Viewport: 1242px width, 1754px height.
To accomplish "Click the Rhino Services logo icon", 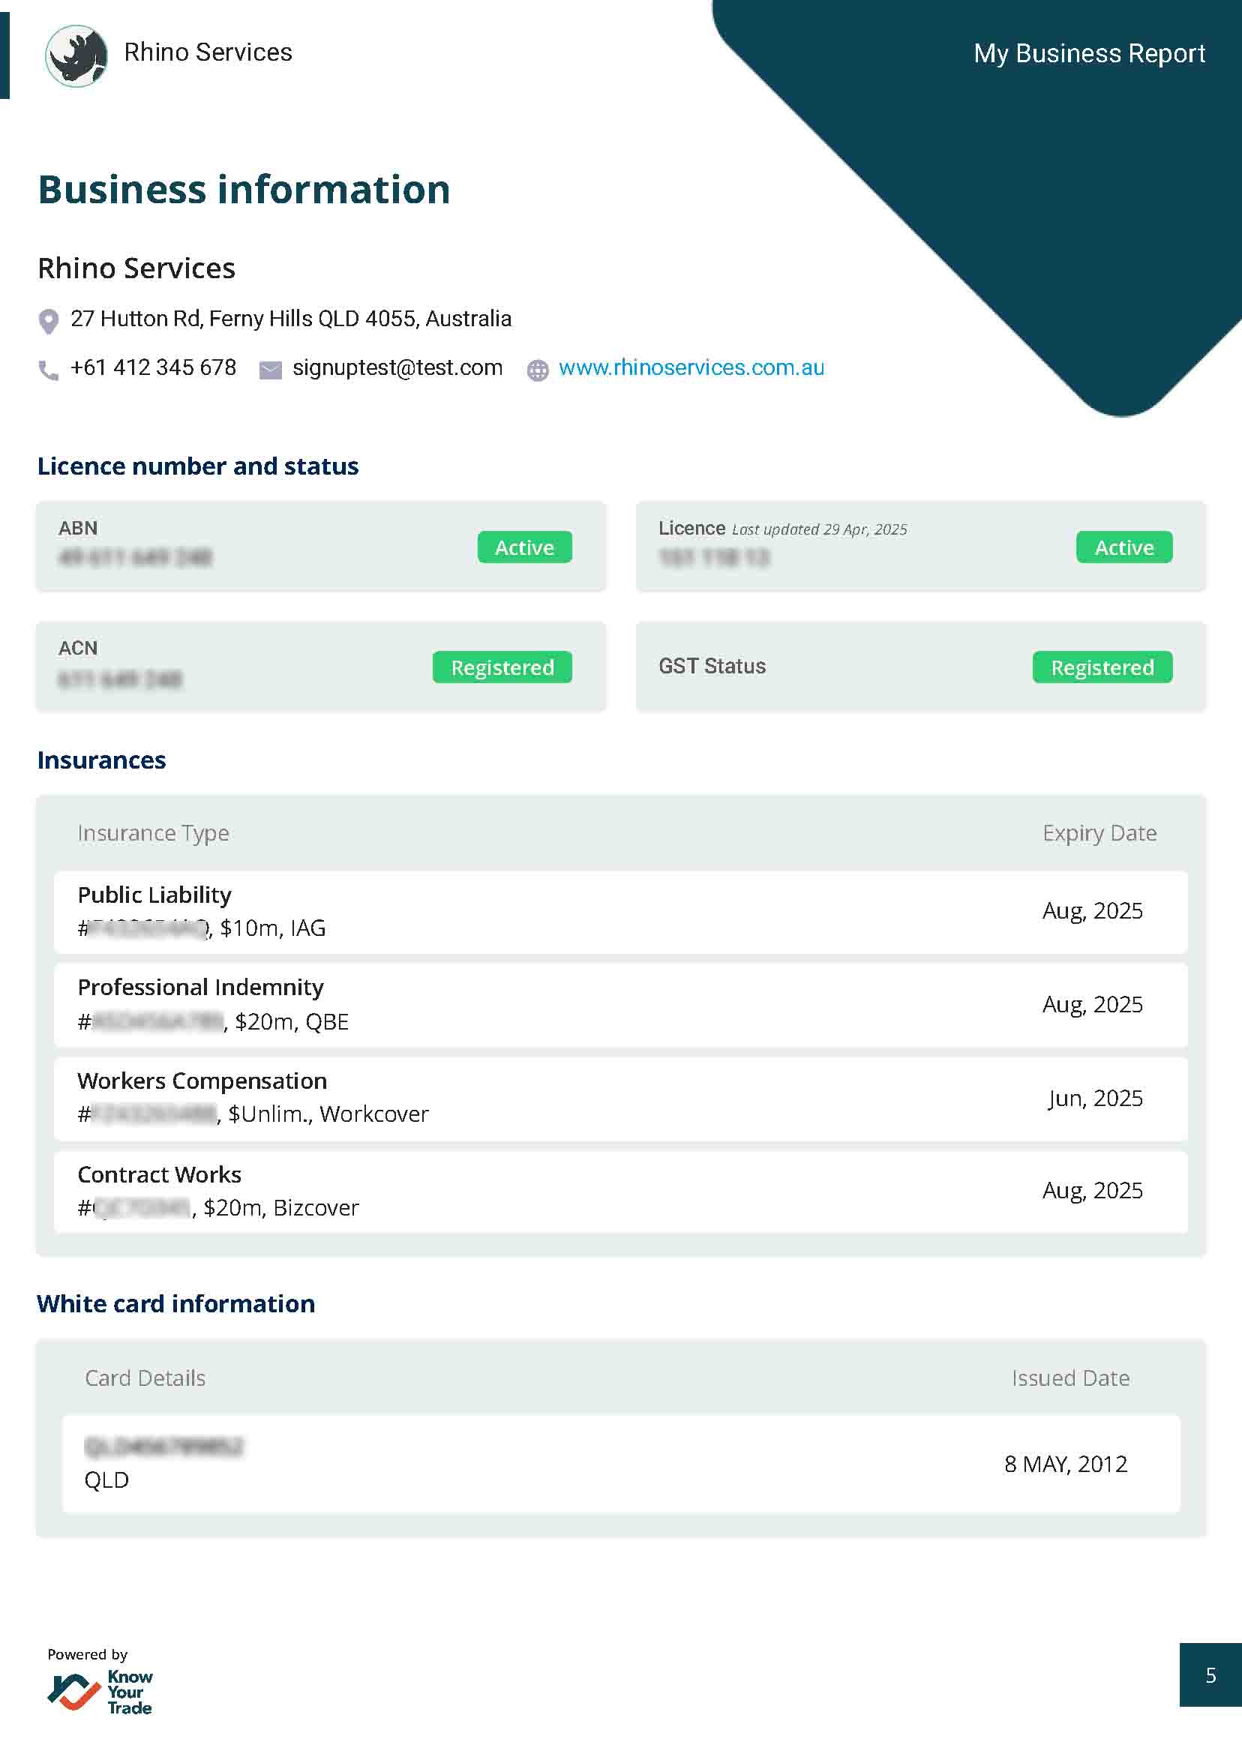I will coord(76,55).
